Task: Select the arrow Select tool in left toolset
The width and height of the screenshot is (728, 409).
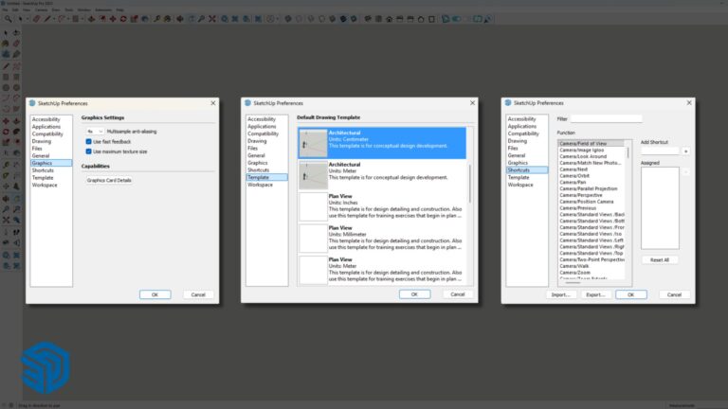Action: [6, 33]
